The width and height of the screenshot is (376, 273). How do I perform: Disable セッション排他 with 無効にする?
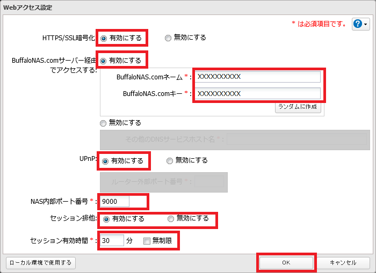(170, 219)
